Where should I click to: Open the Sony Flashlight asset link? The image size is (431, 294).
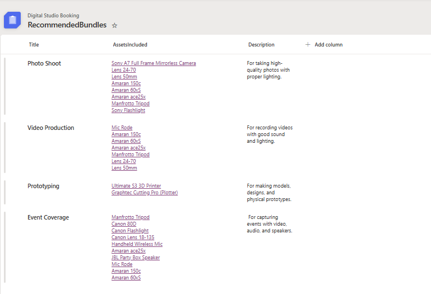pyautogui.click(x=128, y=110)
